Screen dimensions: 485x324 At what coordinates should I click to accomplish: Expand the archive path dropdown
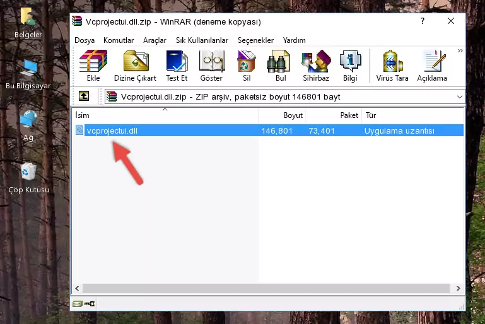[x=460, y=97]
